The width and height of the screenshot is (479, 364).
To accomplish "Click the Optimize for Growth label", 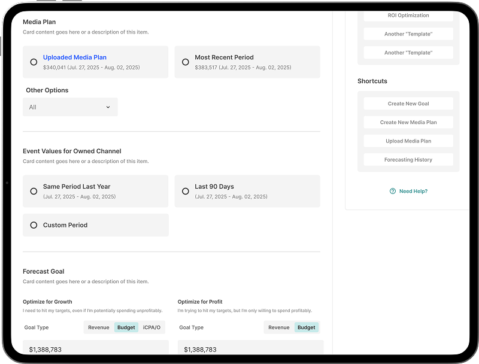I will [x=47, y=302].
